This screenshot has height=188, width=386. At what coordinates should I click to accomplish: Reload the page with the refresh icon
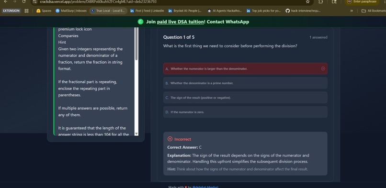click(23, 1)
